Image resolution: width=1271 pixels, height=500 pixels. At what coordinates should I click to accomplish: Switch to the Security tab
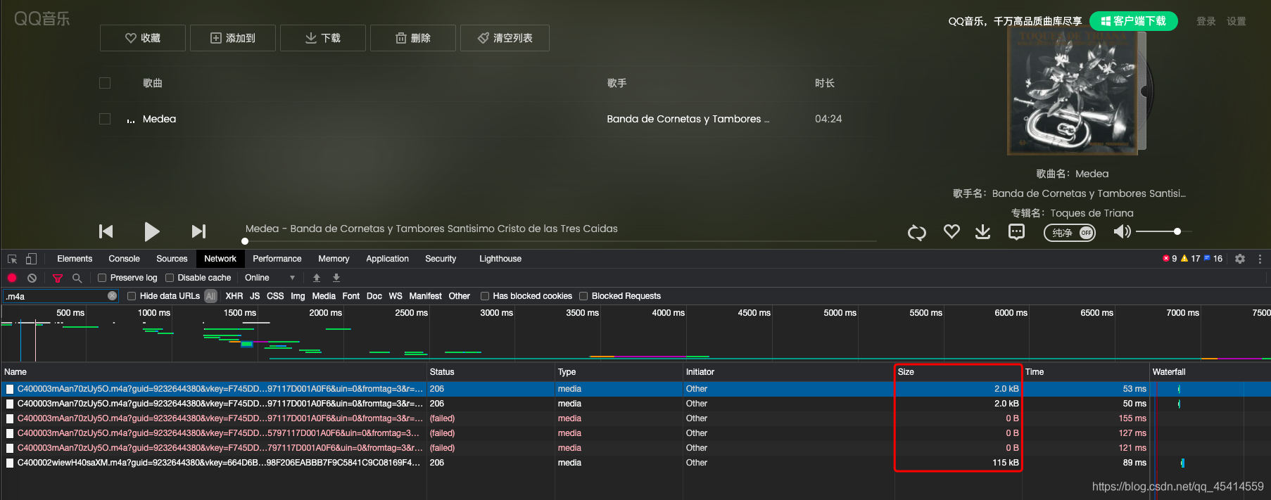[x=441, y=259]
